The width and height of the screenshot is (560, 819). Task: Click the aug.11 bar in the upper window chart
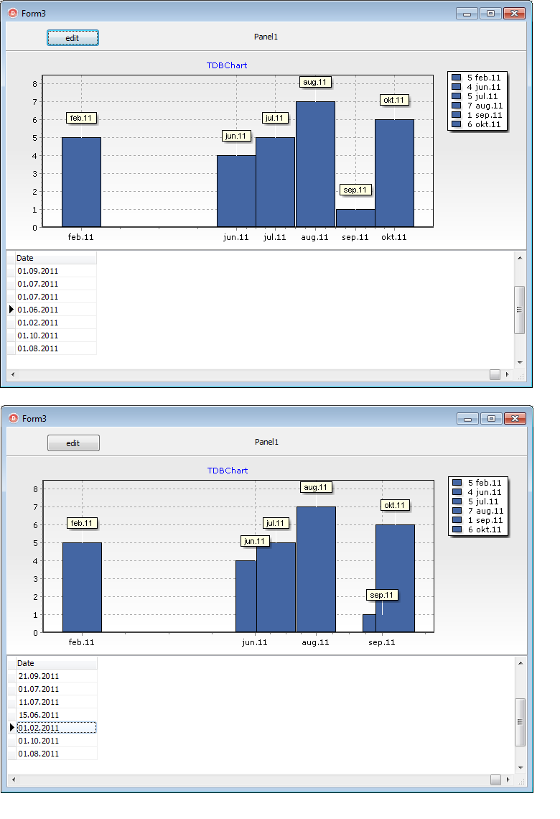tap(315, 164)
